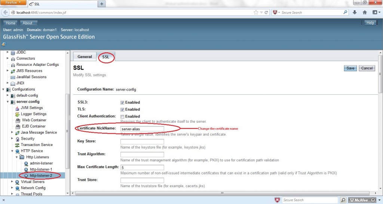Open the Firefox menu button
Screen dimensions: 383x204
[x=13, y=3]
